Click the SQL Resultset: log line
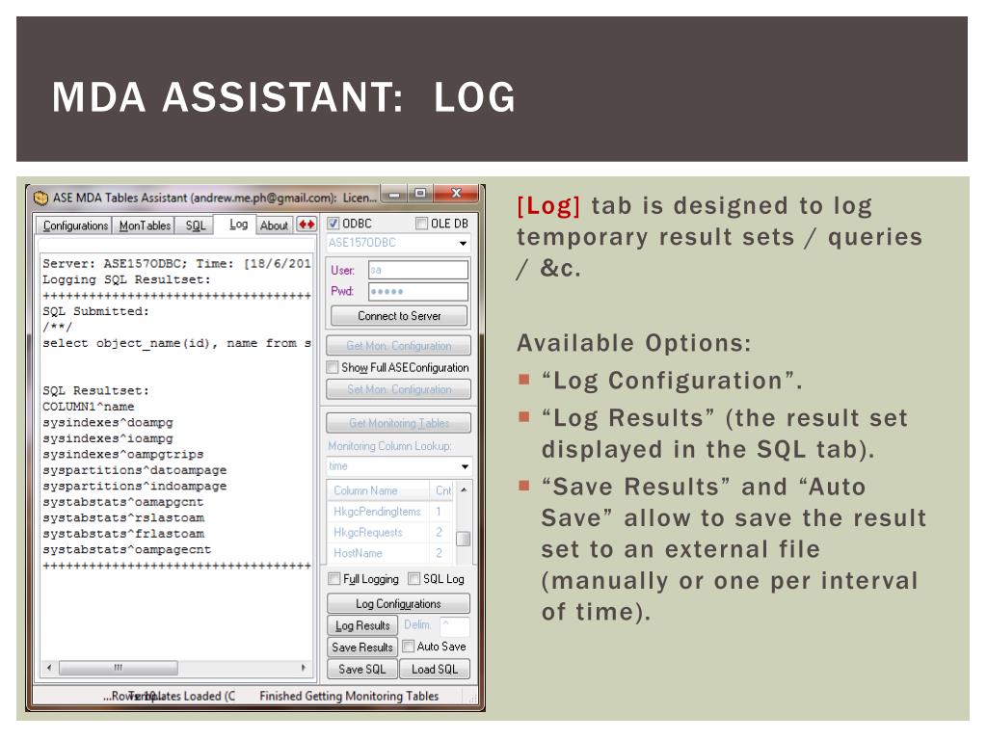The image size is (987, 740). coord(95,390)
